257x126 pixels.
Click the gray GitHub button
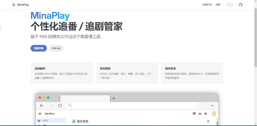point(56,48)
